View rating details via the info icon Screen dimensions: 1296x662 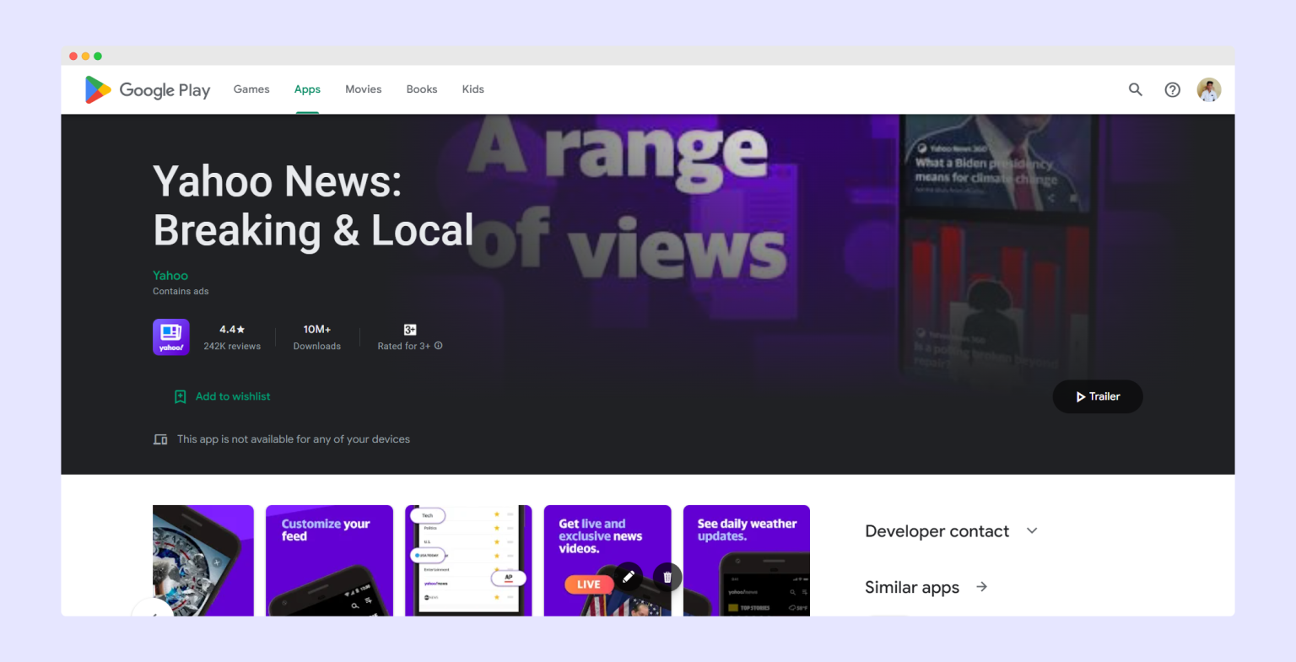438,345
